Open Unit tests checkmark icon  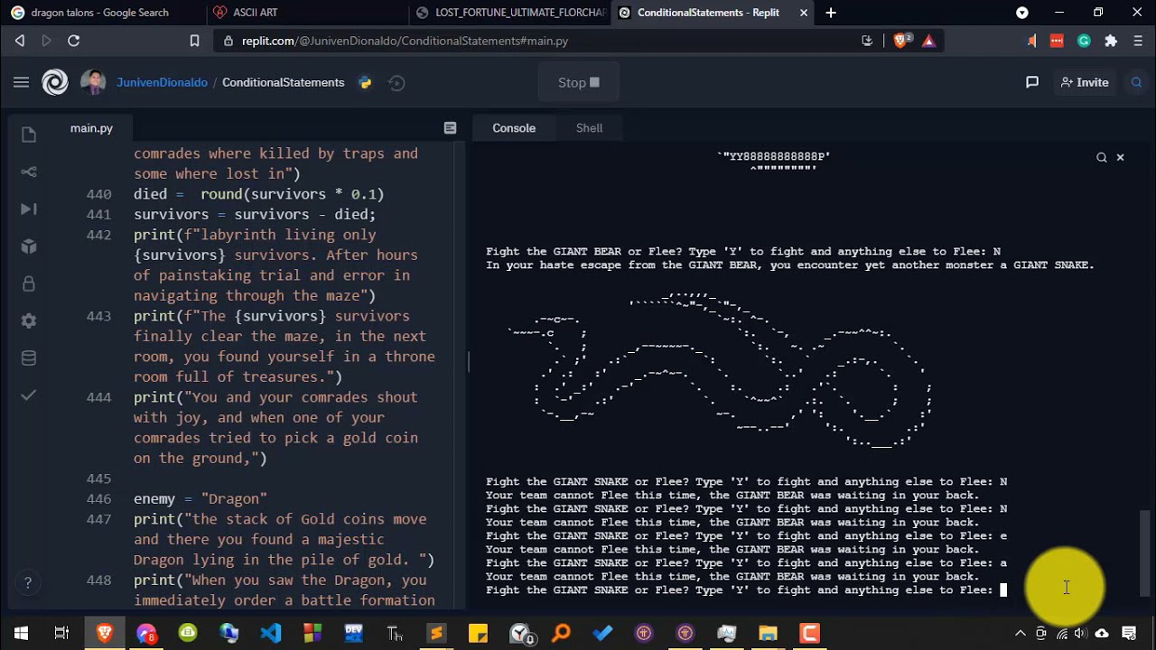click(x=29, y=395)
